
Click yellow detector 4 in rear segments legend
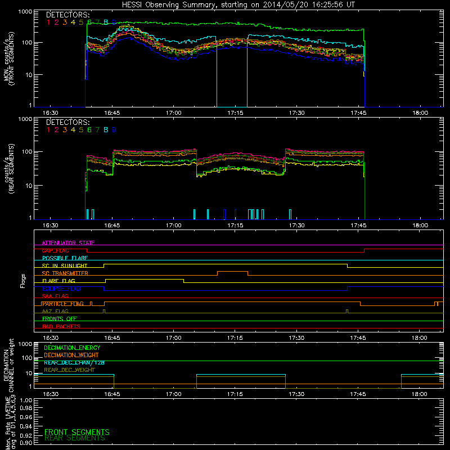coord(73,130)
